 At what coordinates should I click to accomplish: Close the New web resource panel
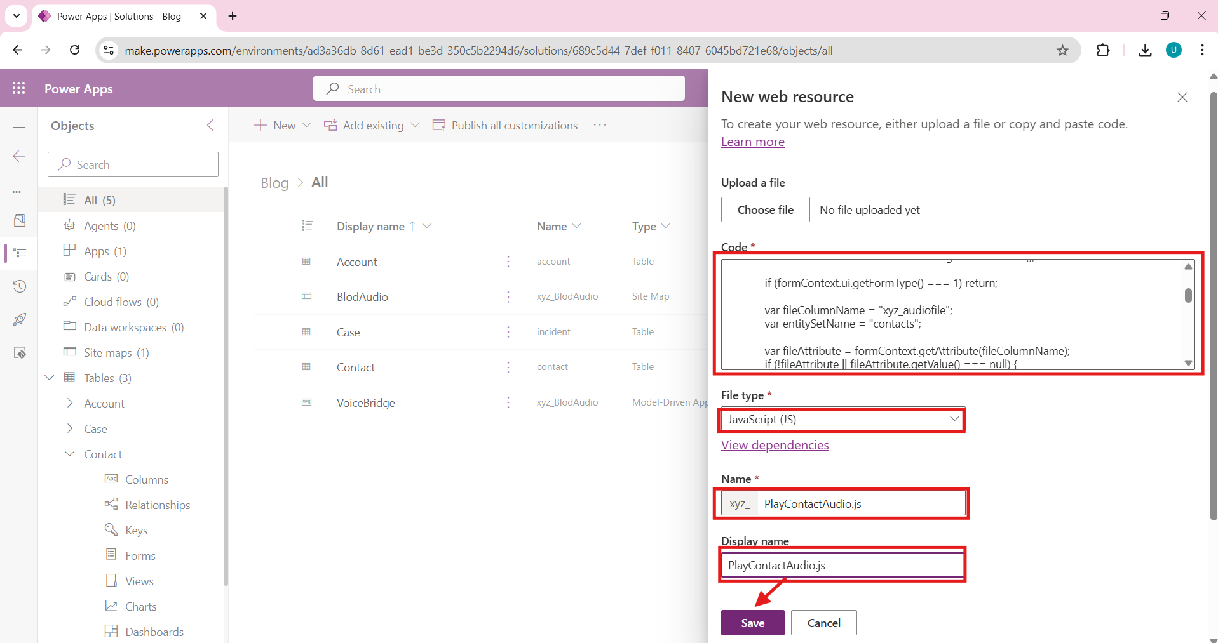click(1182, 97)
